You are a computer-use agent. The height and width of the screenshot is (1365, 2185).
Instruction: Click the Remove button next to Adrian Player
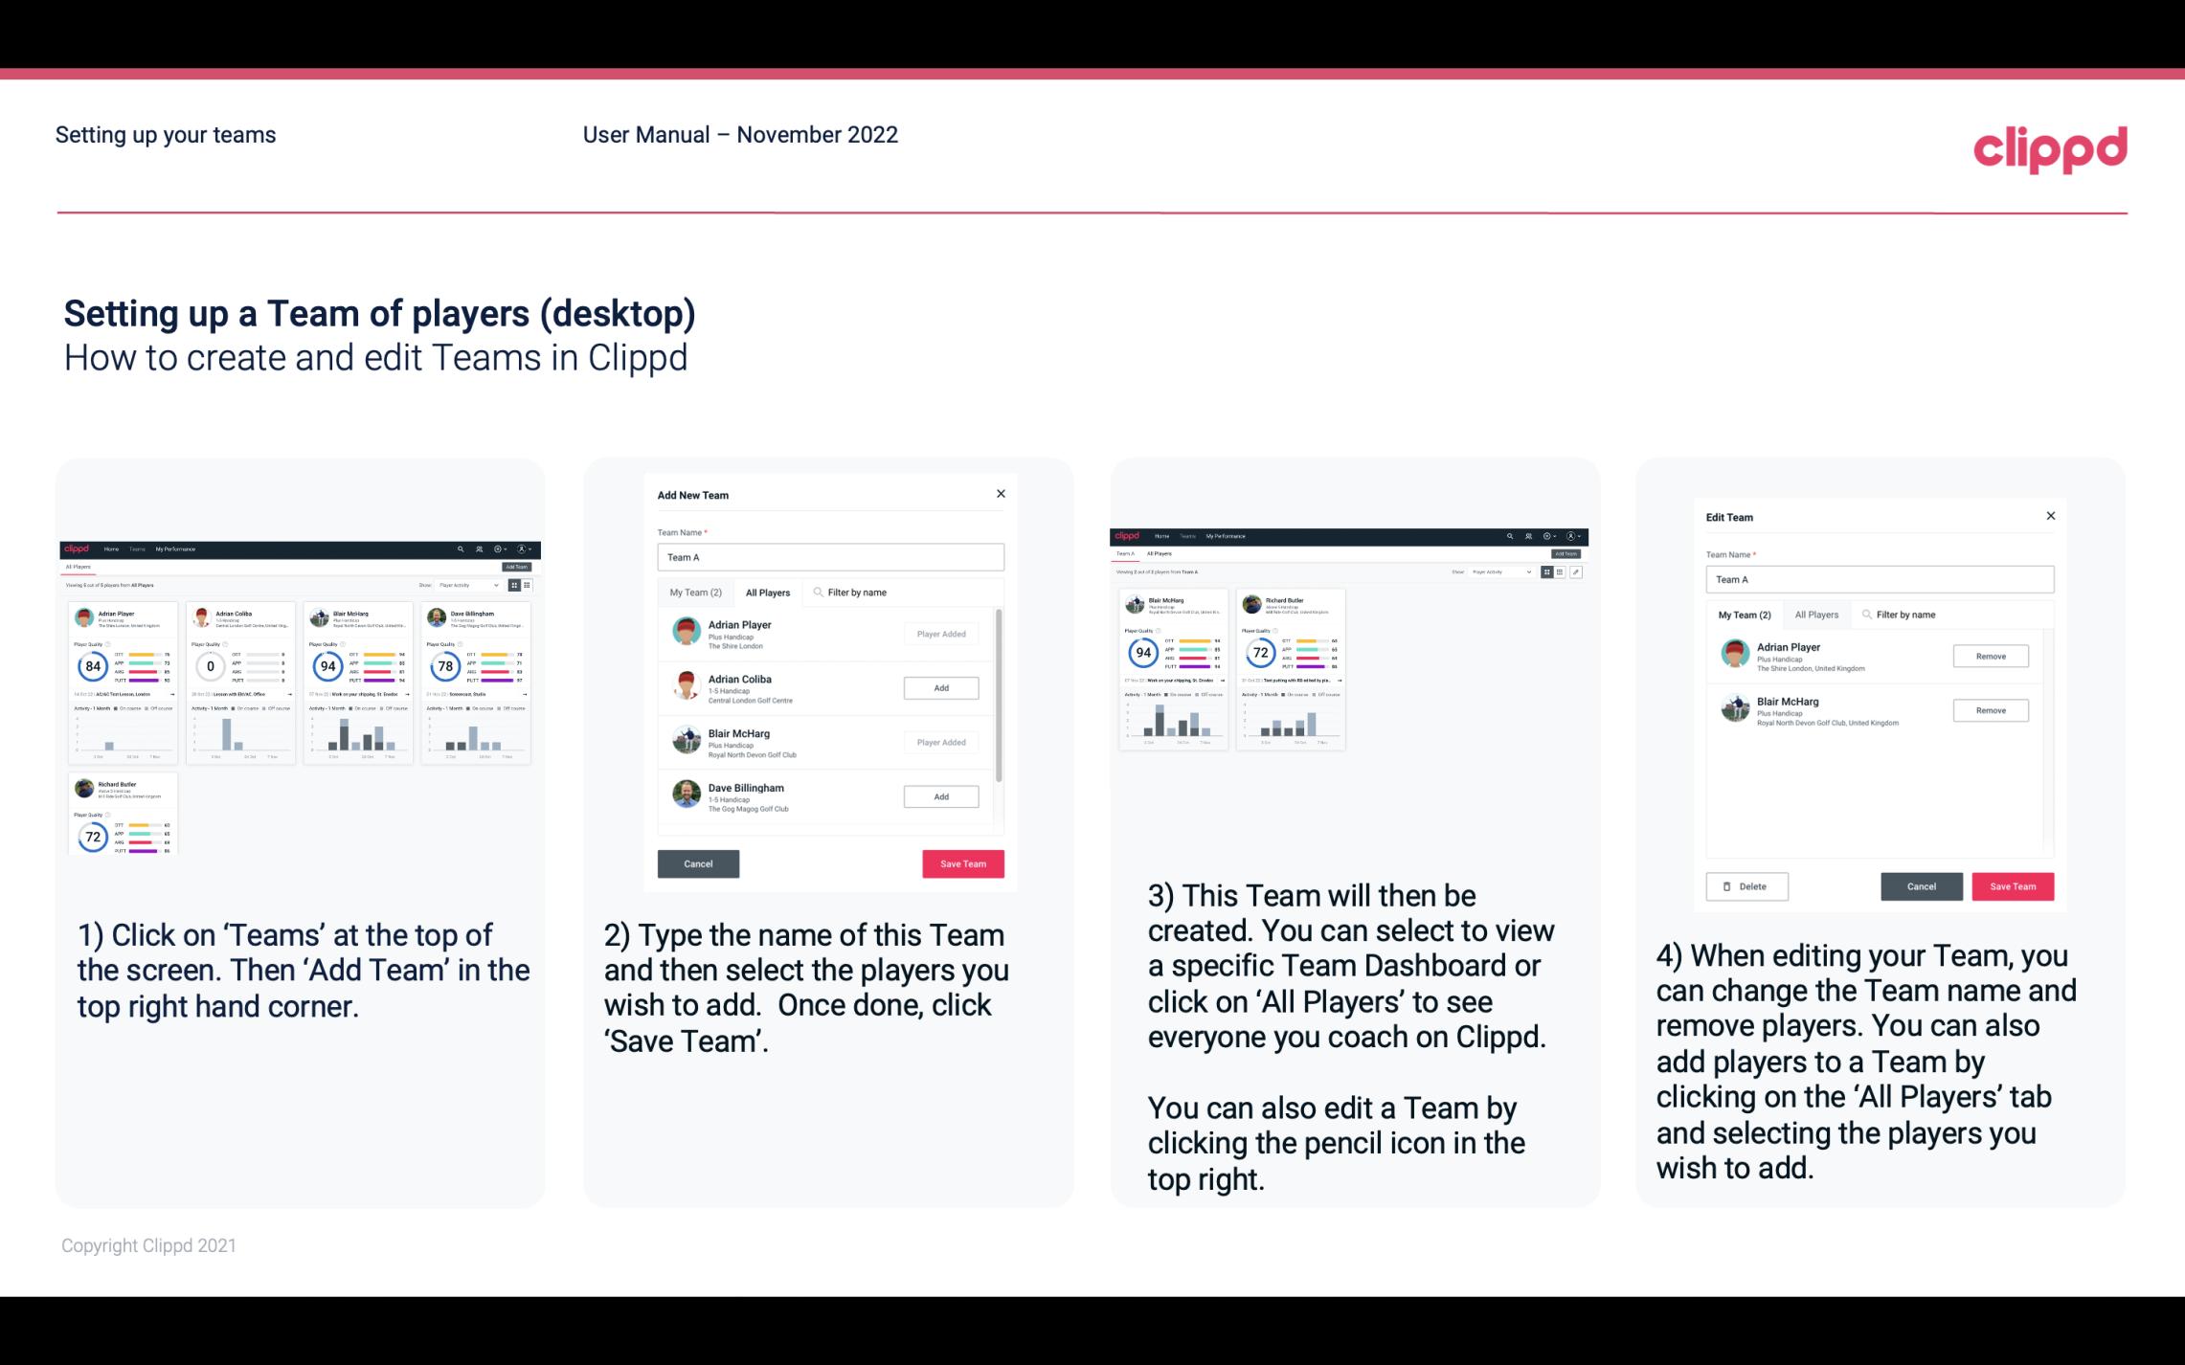(1990, 658)
